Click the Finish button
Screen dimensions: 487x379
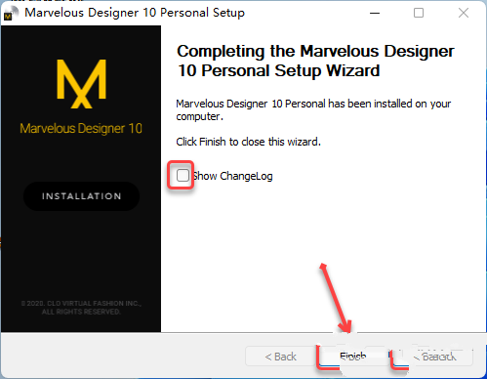coord(353,357)
